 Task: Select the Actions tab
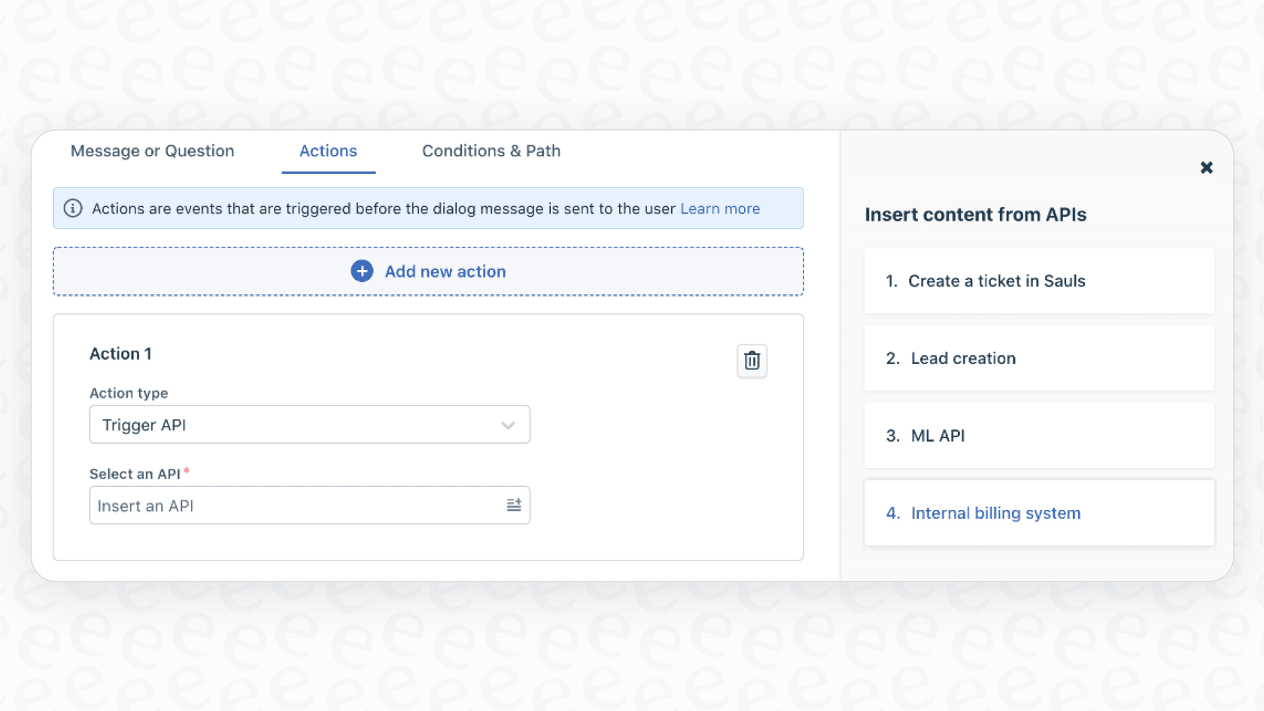click(328, 150)
